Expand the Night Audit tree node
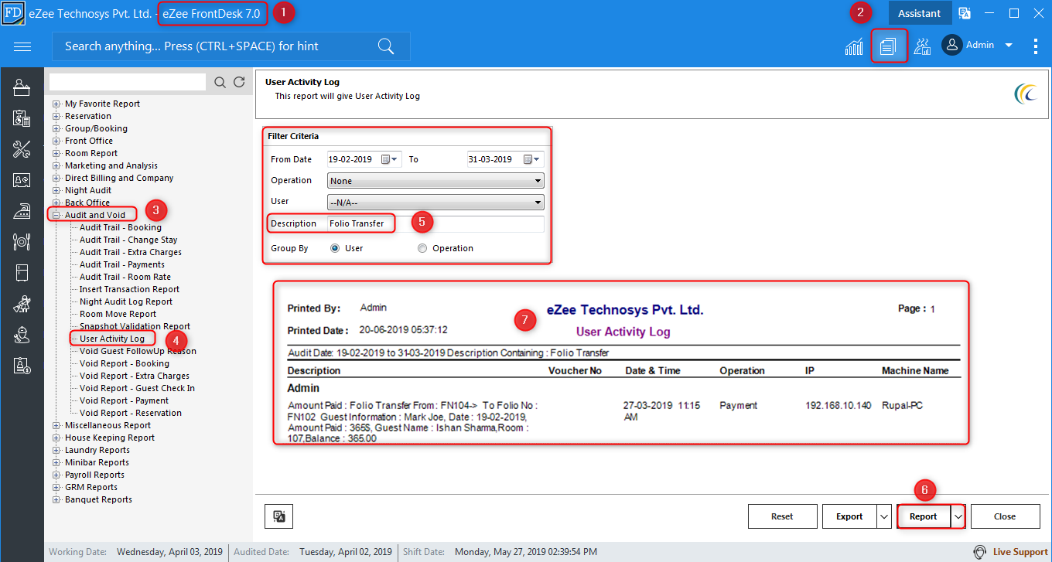Screen dimensions: 1052x562 [x=56, y=190]
